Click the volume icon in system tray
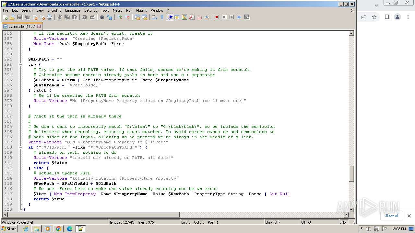 point(369,229)
